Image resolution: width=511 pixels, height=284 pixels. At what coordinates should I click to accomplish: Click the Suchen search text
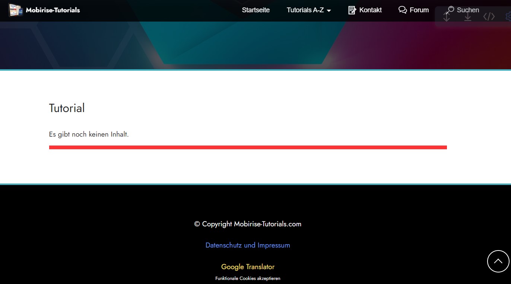[468, 10]
